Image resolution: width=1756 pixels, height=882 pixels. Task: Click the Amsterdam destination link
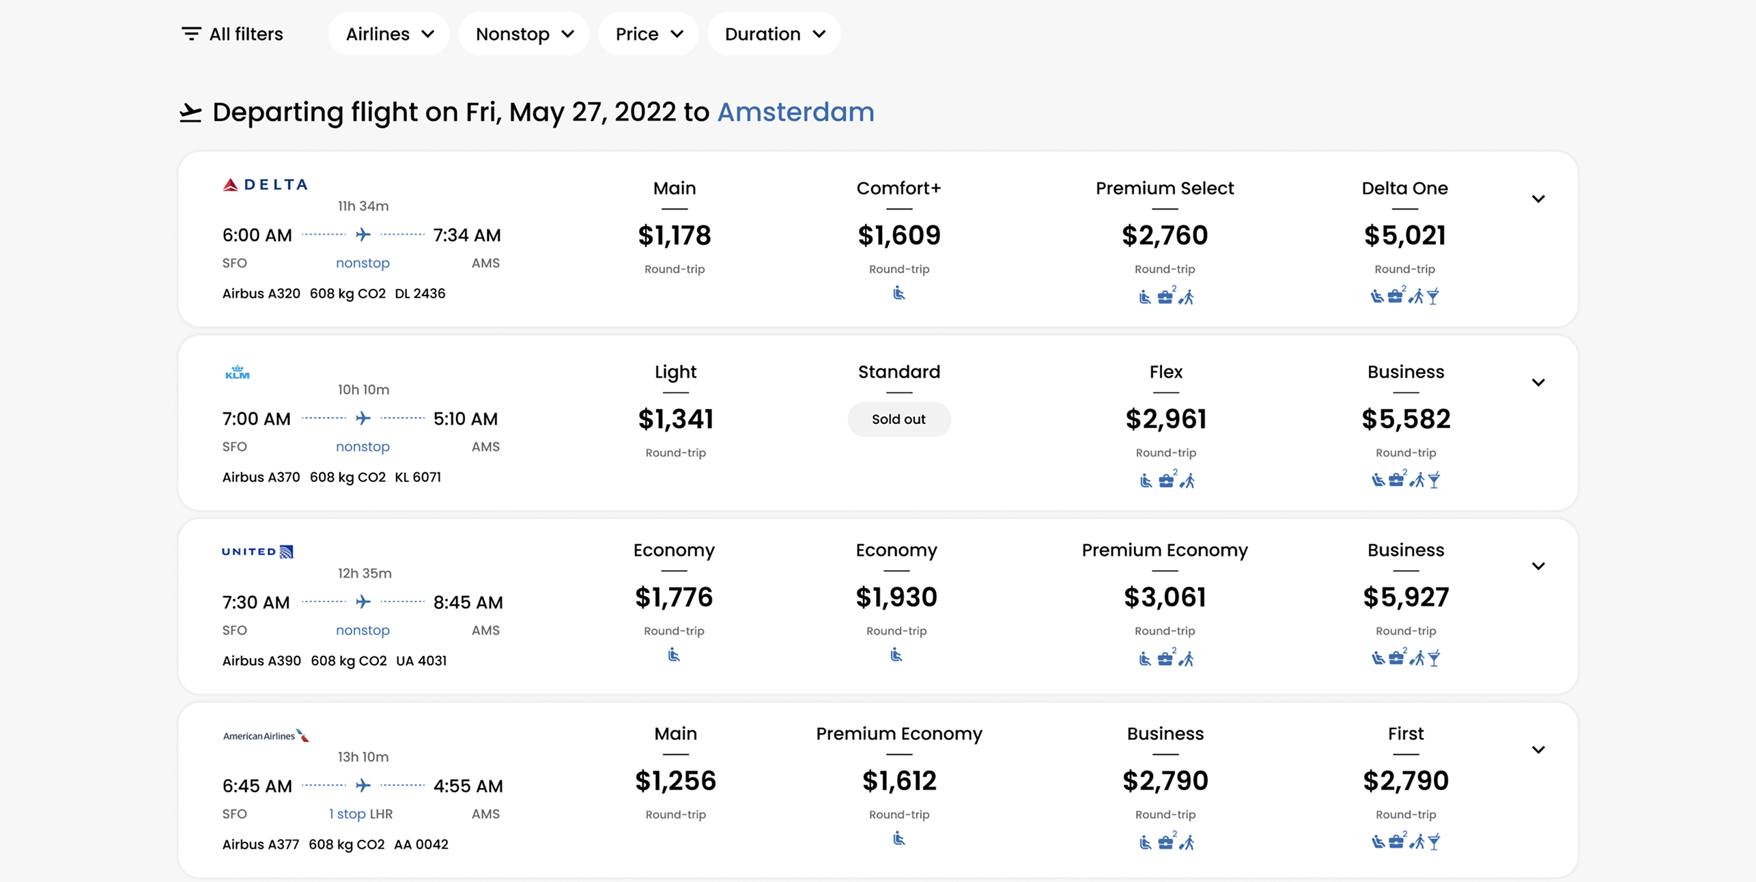coord(795,112)
